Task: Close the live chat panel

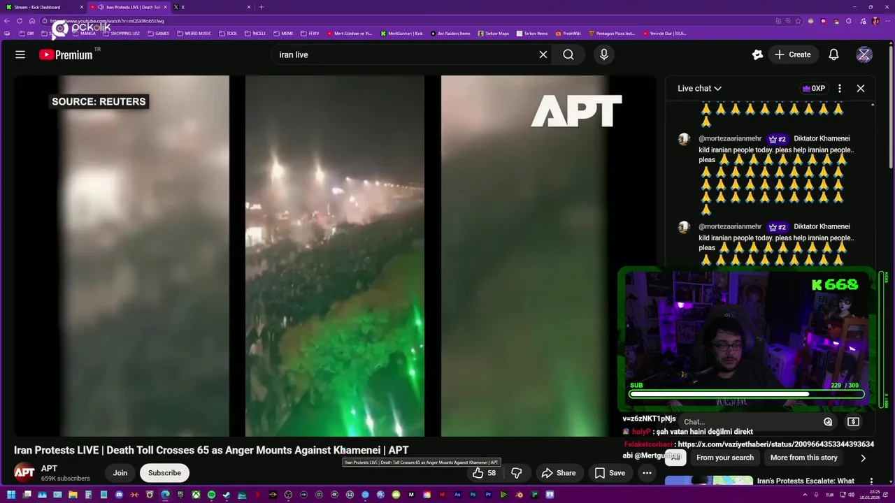Action: click(x=861, y=89)
